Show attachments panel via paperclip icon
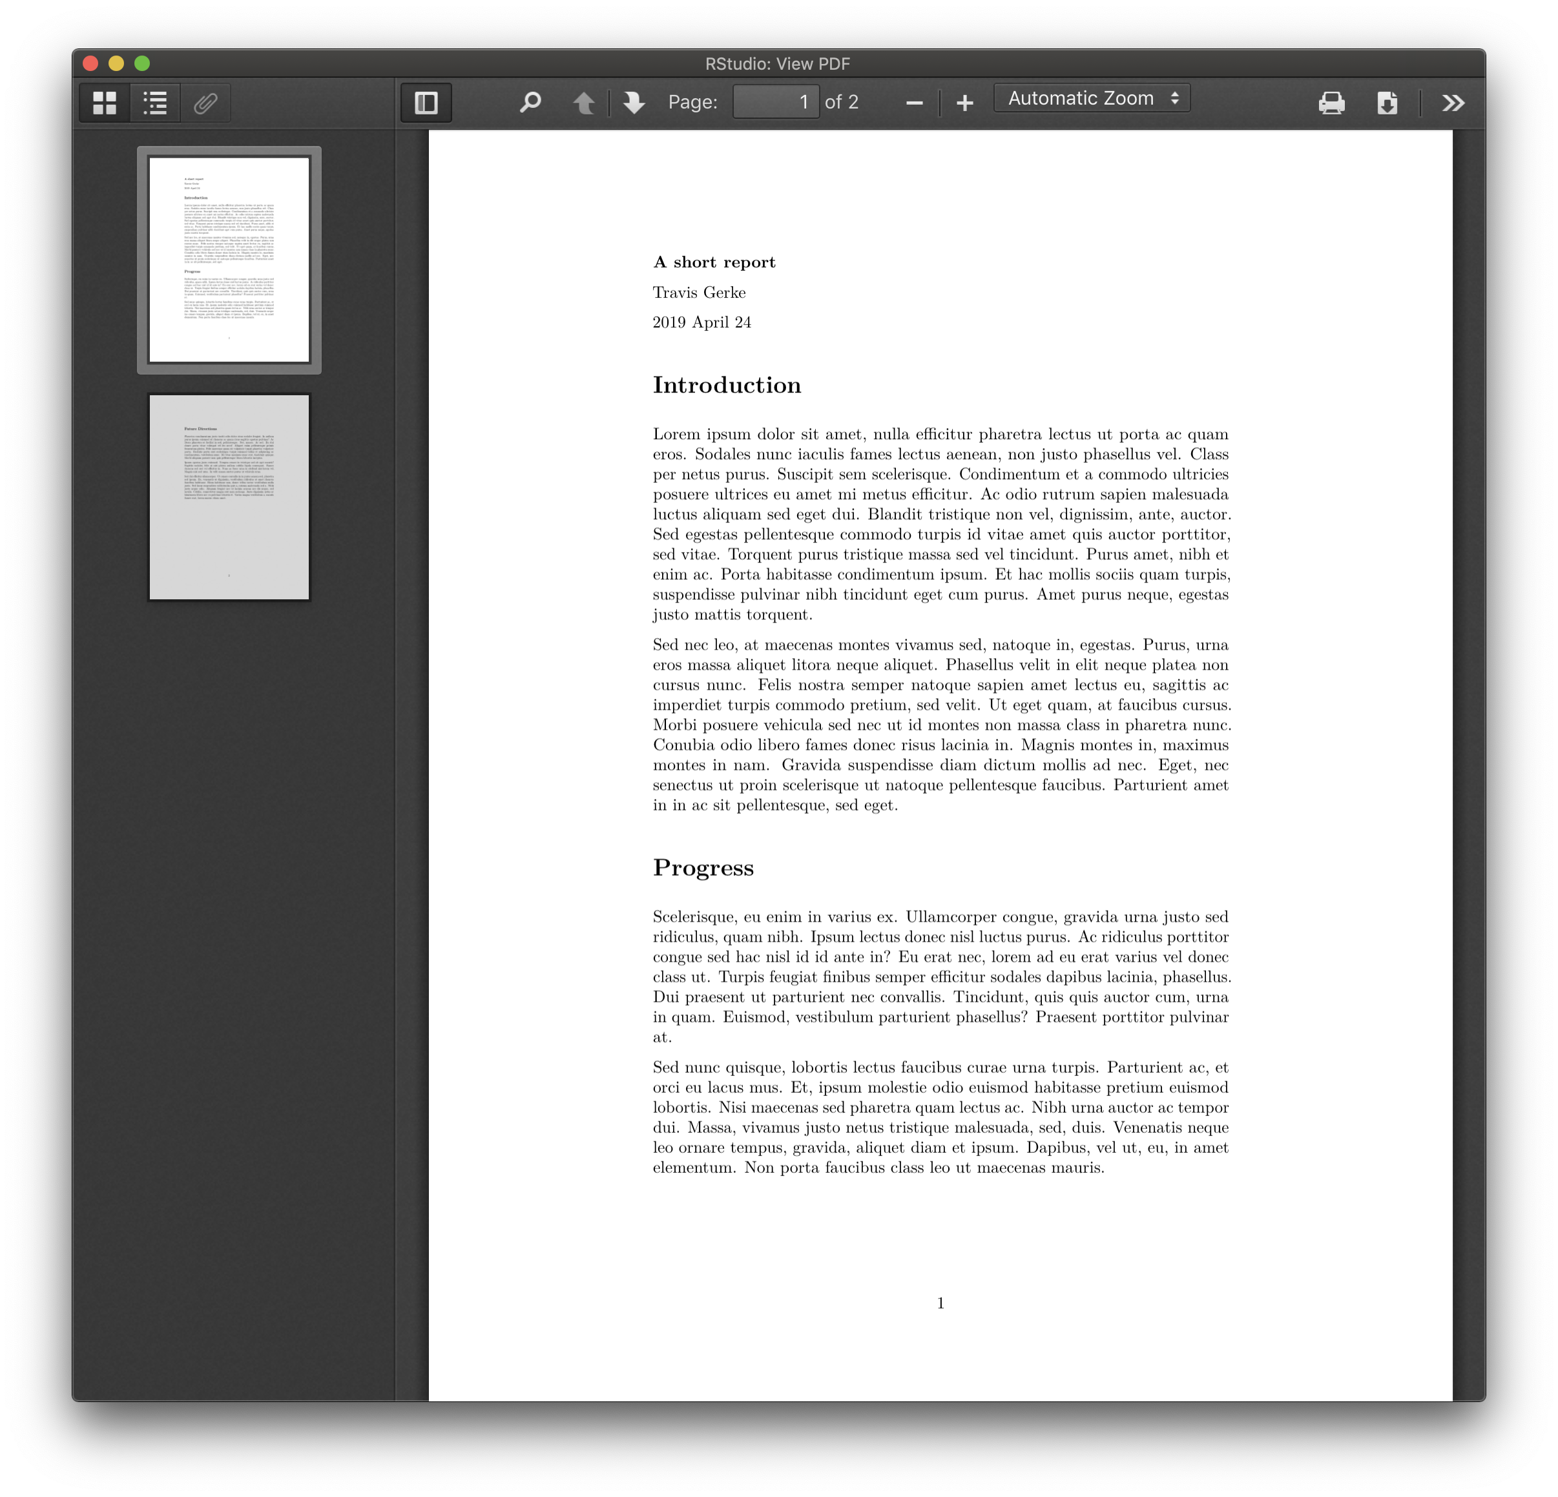This screenshot has height=1497, width=1558. coord(205,103)
